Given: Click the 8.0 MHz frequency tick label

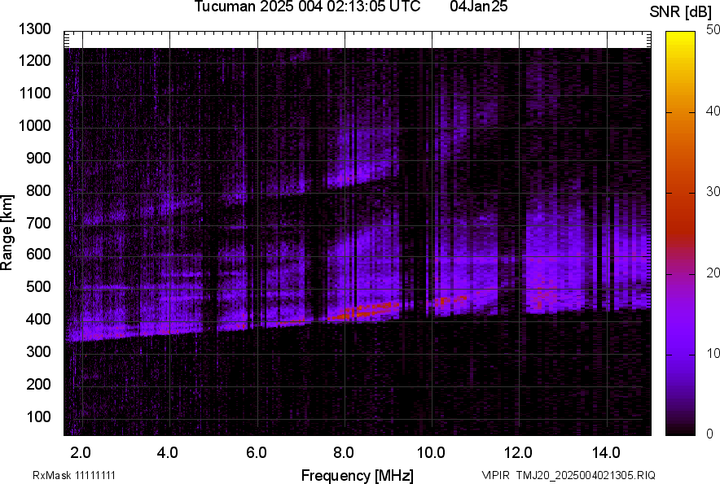Looking at the screenshot, I should click(344, 451).
